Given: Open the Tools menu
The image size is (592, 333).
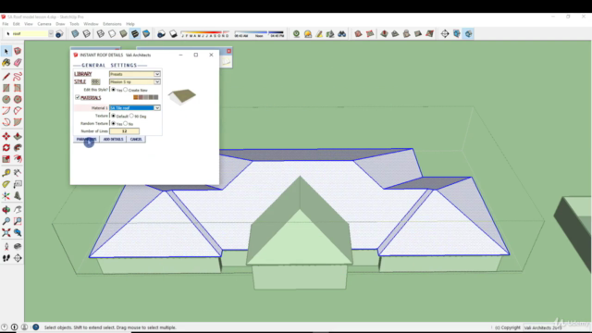Looking at the screenshot, I should point(74,24).
